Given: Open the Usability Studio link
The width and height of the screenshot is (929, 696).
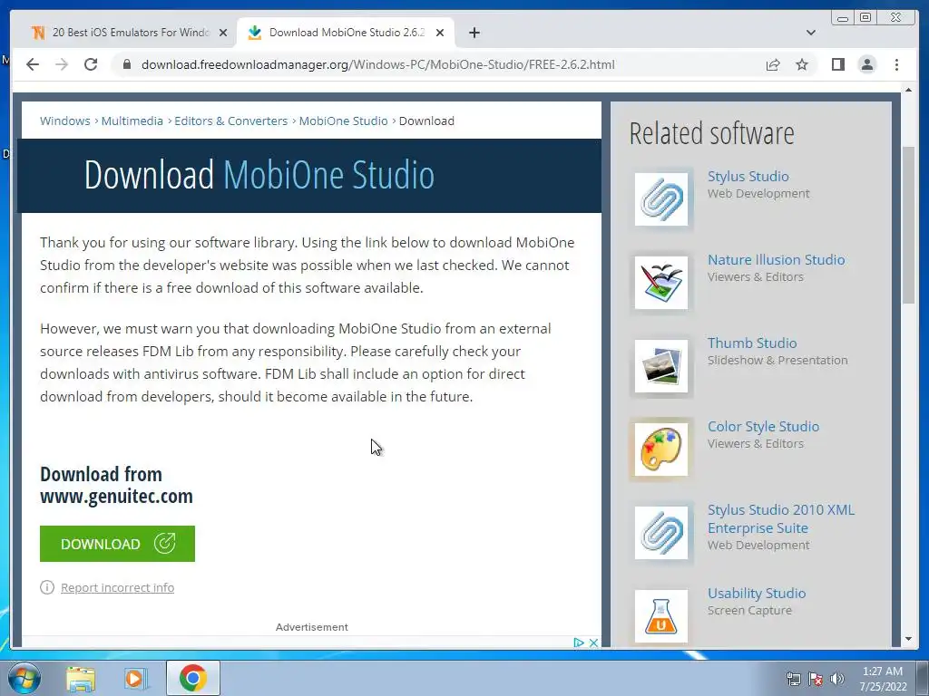Looking at the screenshot, I should pos(757,594).
